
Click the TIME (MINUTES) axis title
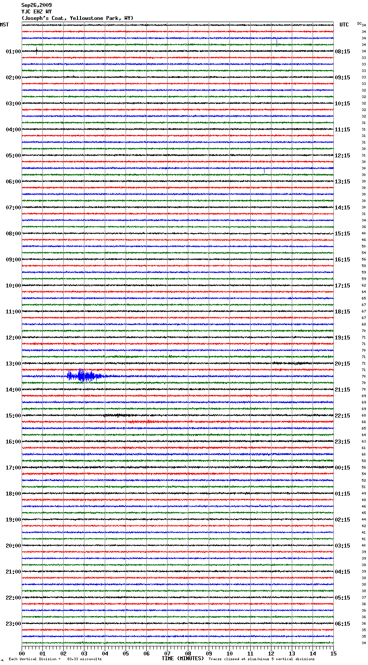click(x=183, y=658)
